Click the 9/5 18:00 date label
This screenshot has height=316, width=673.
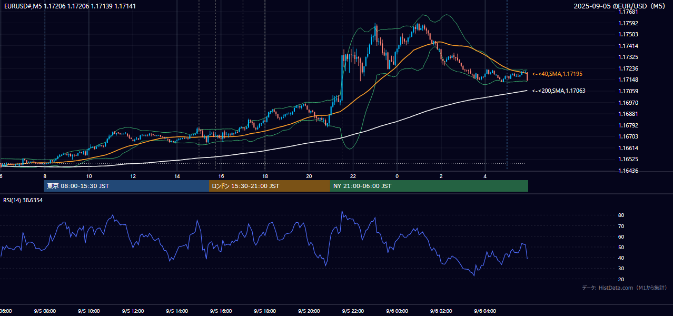coord(265,311)
